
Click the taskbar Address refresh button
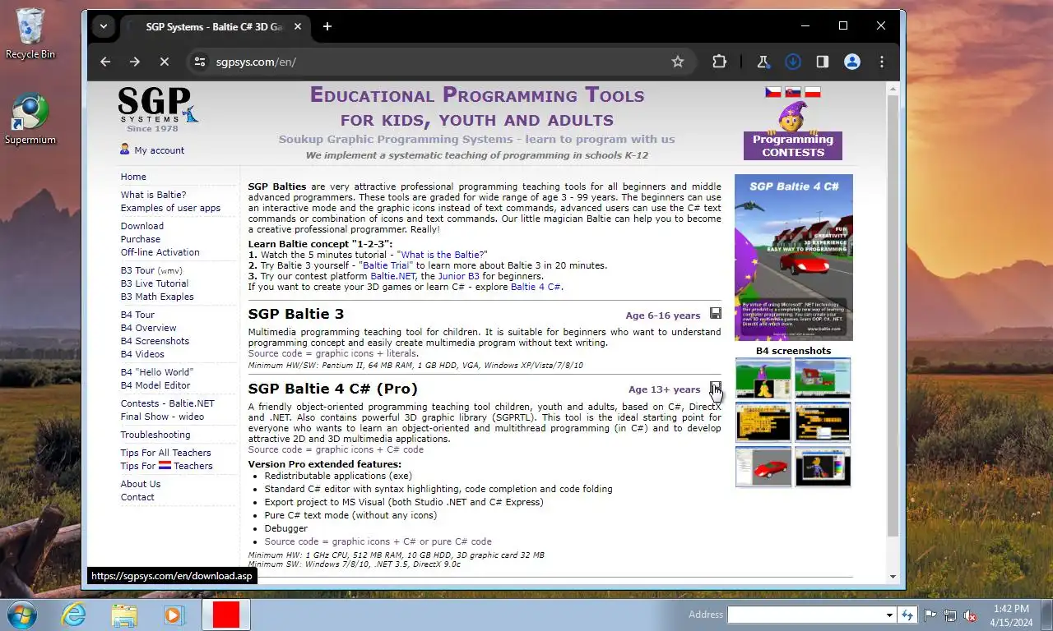(x=907, y=615)
